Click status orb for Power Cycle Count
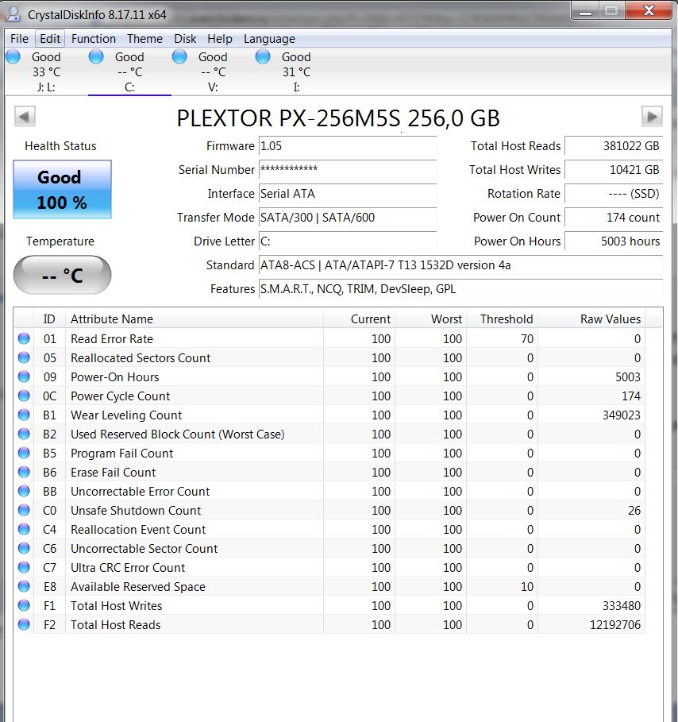Image resolution: width=678 pixels, height=722 pixels. 24,396
